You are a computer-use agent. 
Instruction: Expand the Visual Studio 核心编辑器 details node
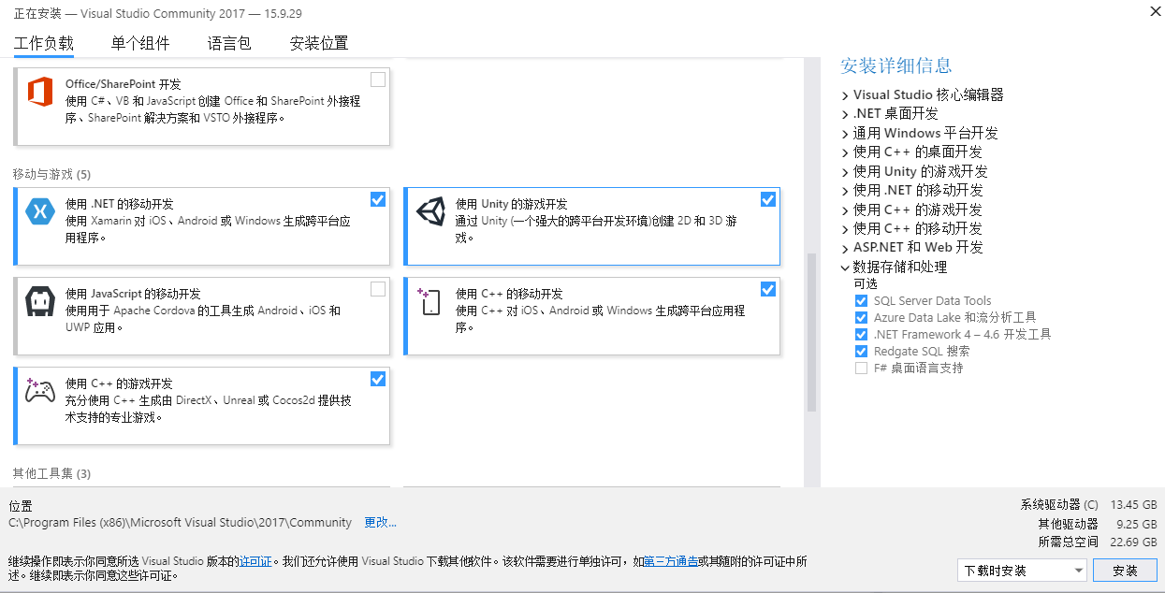coord(845,95)
